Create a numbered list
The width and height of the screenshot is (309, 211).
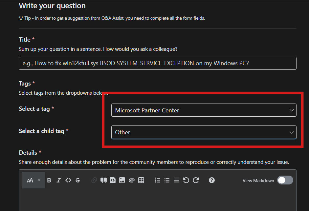(x=158, y=180)
